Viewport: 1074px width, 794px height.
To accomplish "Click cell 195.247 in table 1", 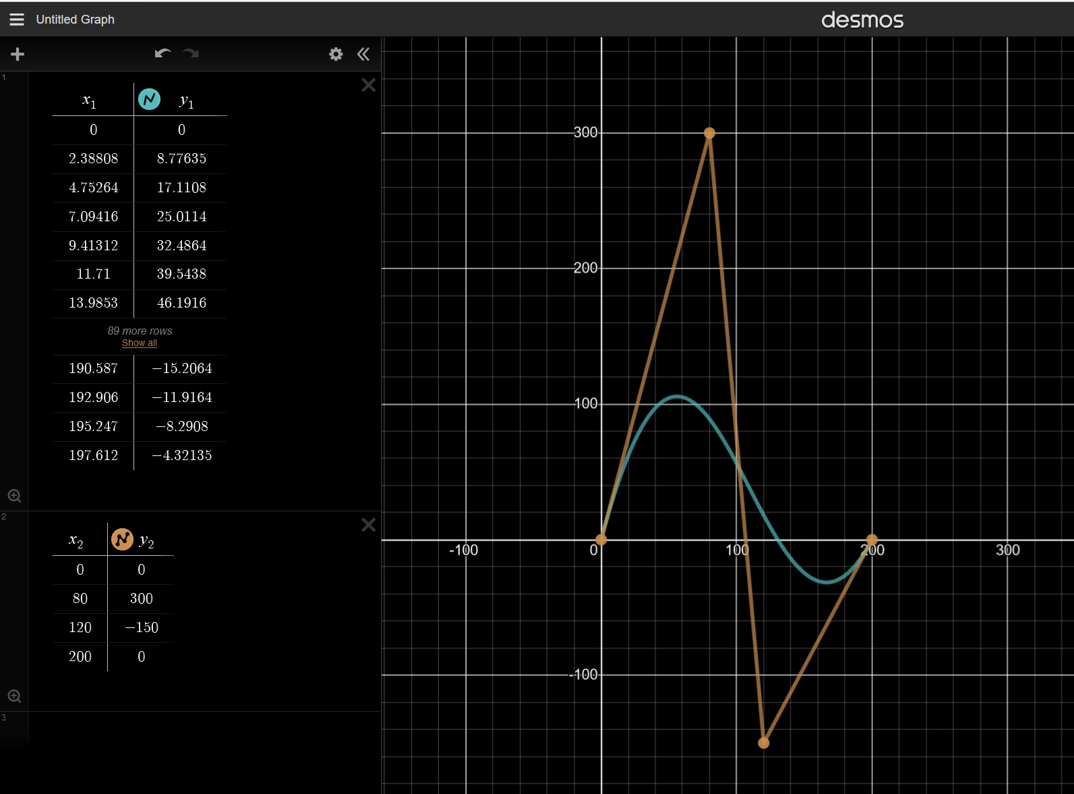I will click(93, 426).
